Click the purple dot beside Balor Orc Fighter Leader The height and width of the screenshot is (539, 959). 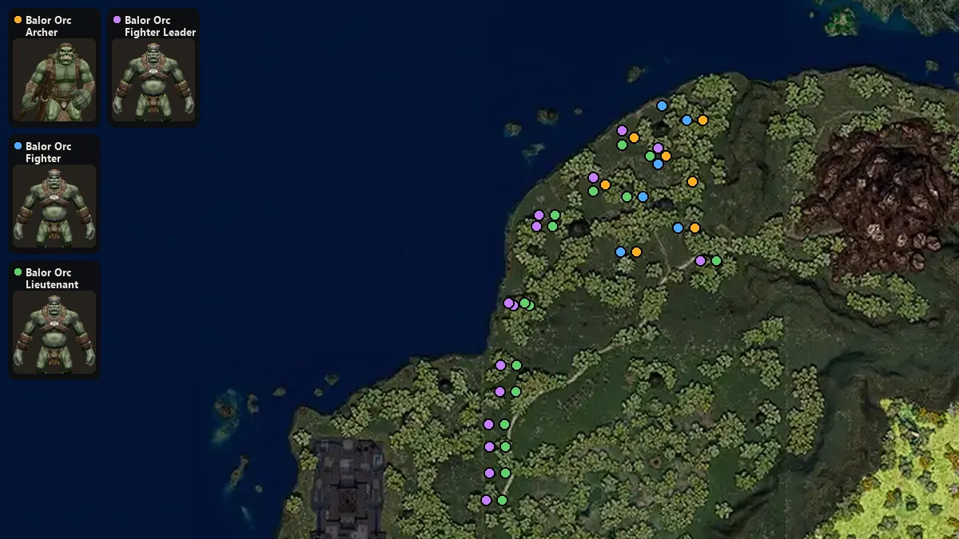tap(117, 20)
